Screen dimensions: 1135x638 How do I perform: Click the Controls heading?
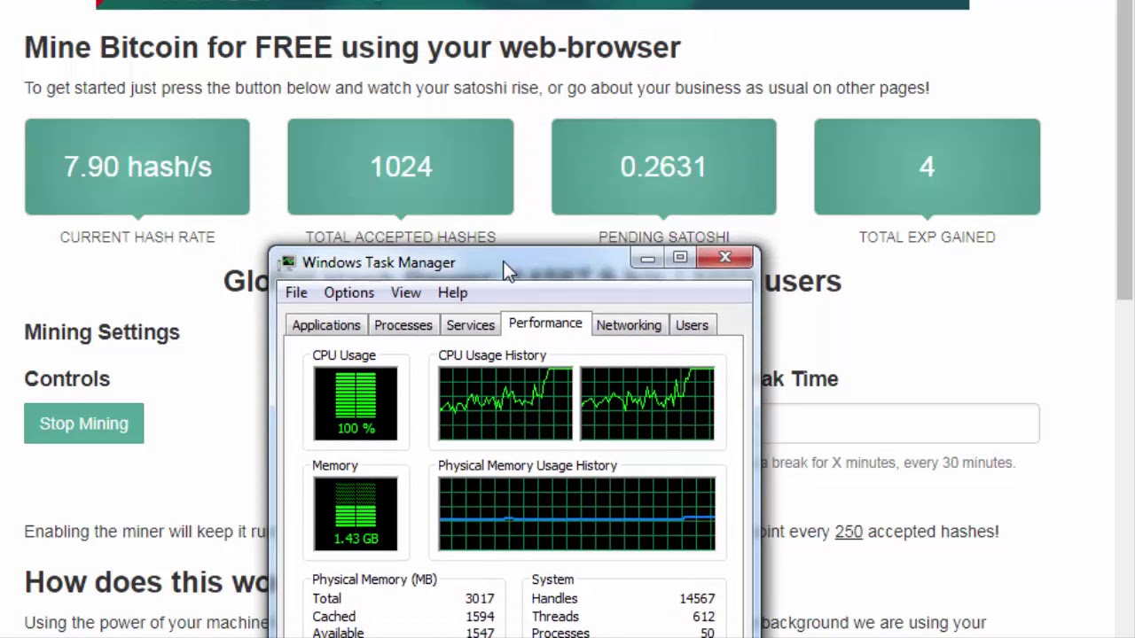tap(67, 379)
